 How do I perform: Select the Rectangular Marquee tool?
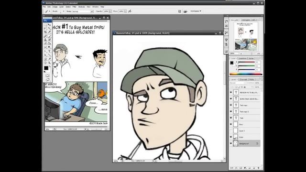click(x=45, y=25)
